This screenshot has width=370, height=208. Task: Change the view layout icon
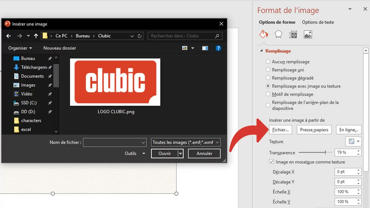(x=185, y=48)
